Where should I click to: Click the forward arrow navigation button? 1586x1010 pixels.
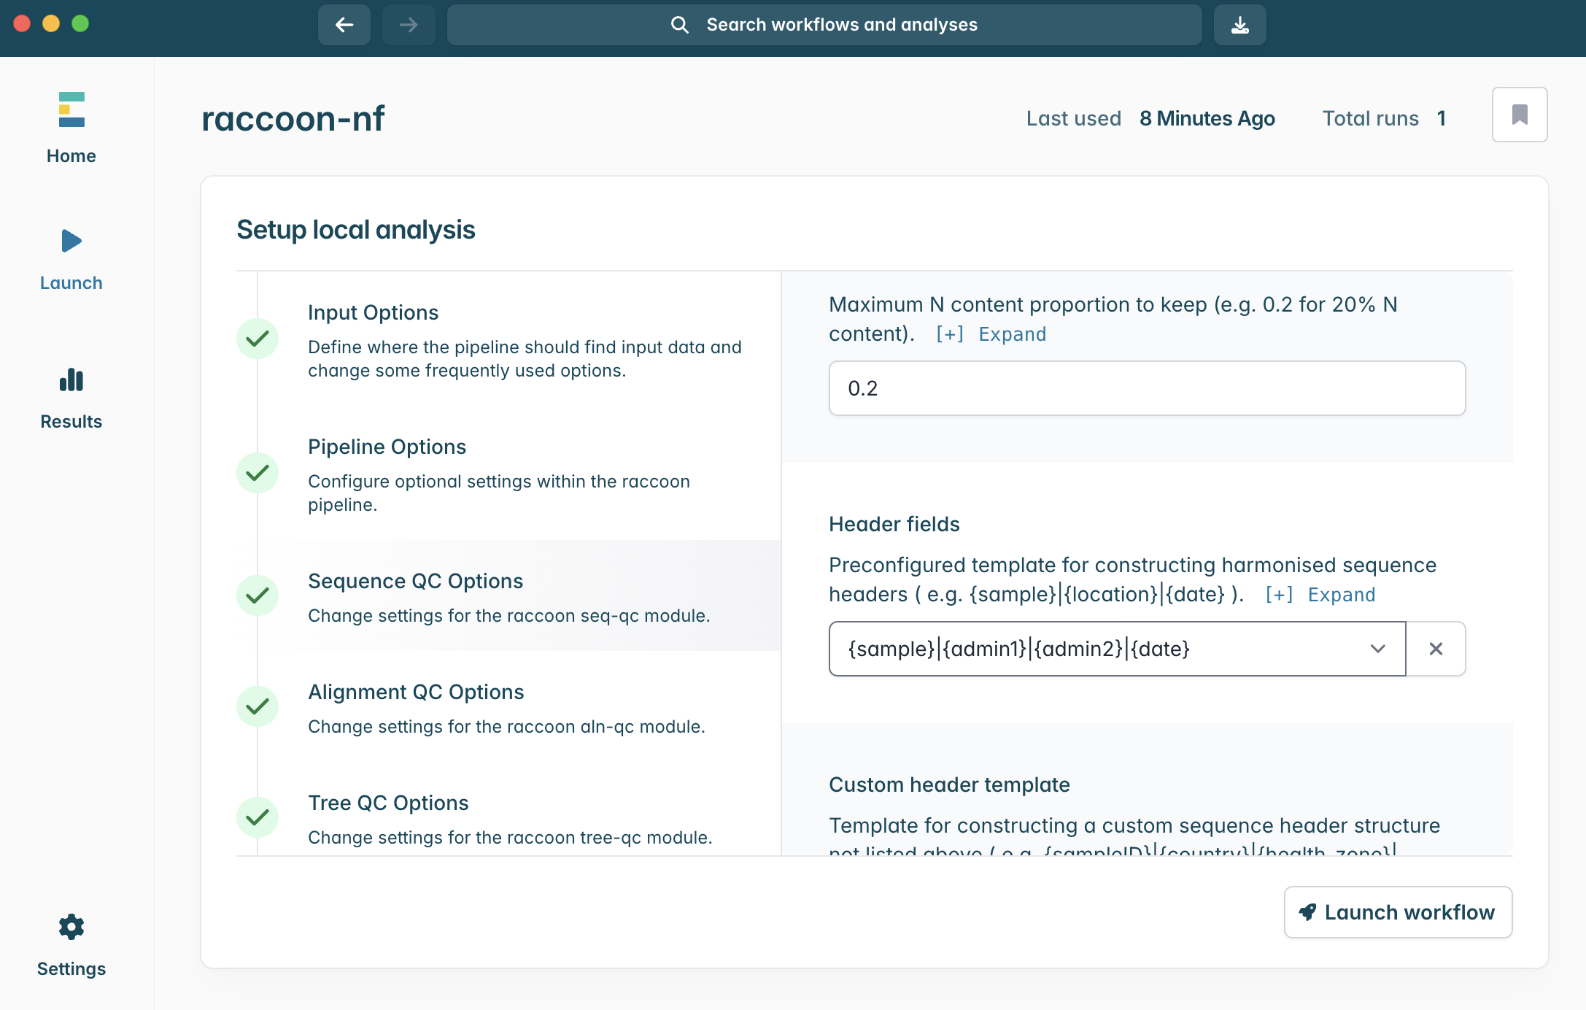[409, 25]
